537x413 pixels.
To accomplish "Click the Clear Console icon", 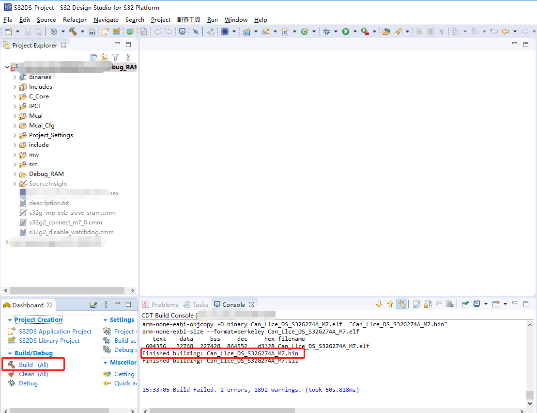I will click(x=450, y=304).
